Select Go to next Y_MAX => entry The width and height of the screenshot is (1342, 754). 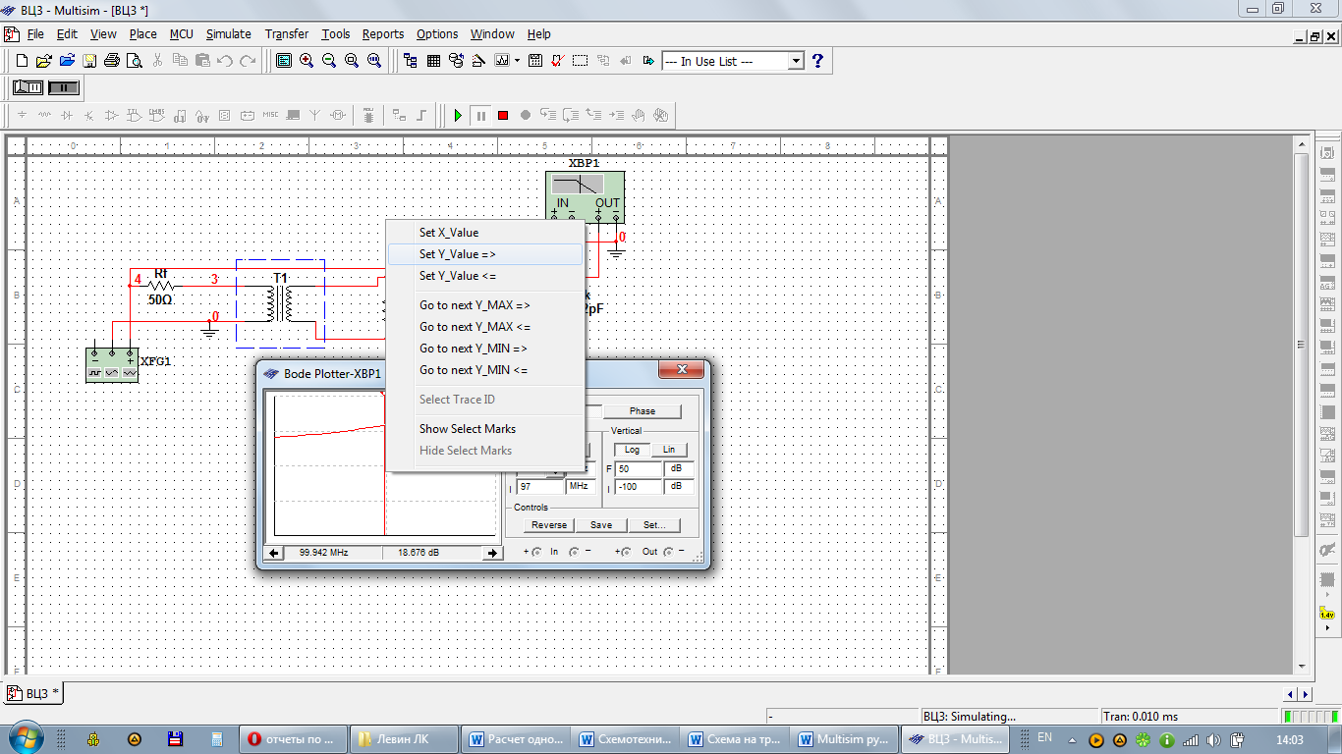pos(485,305)
